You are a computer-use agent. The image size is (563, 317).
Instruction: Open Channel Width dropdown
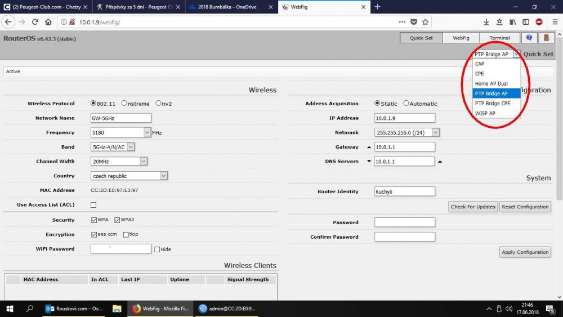[143, 161]
